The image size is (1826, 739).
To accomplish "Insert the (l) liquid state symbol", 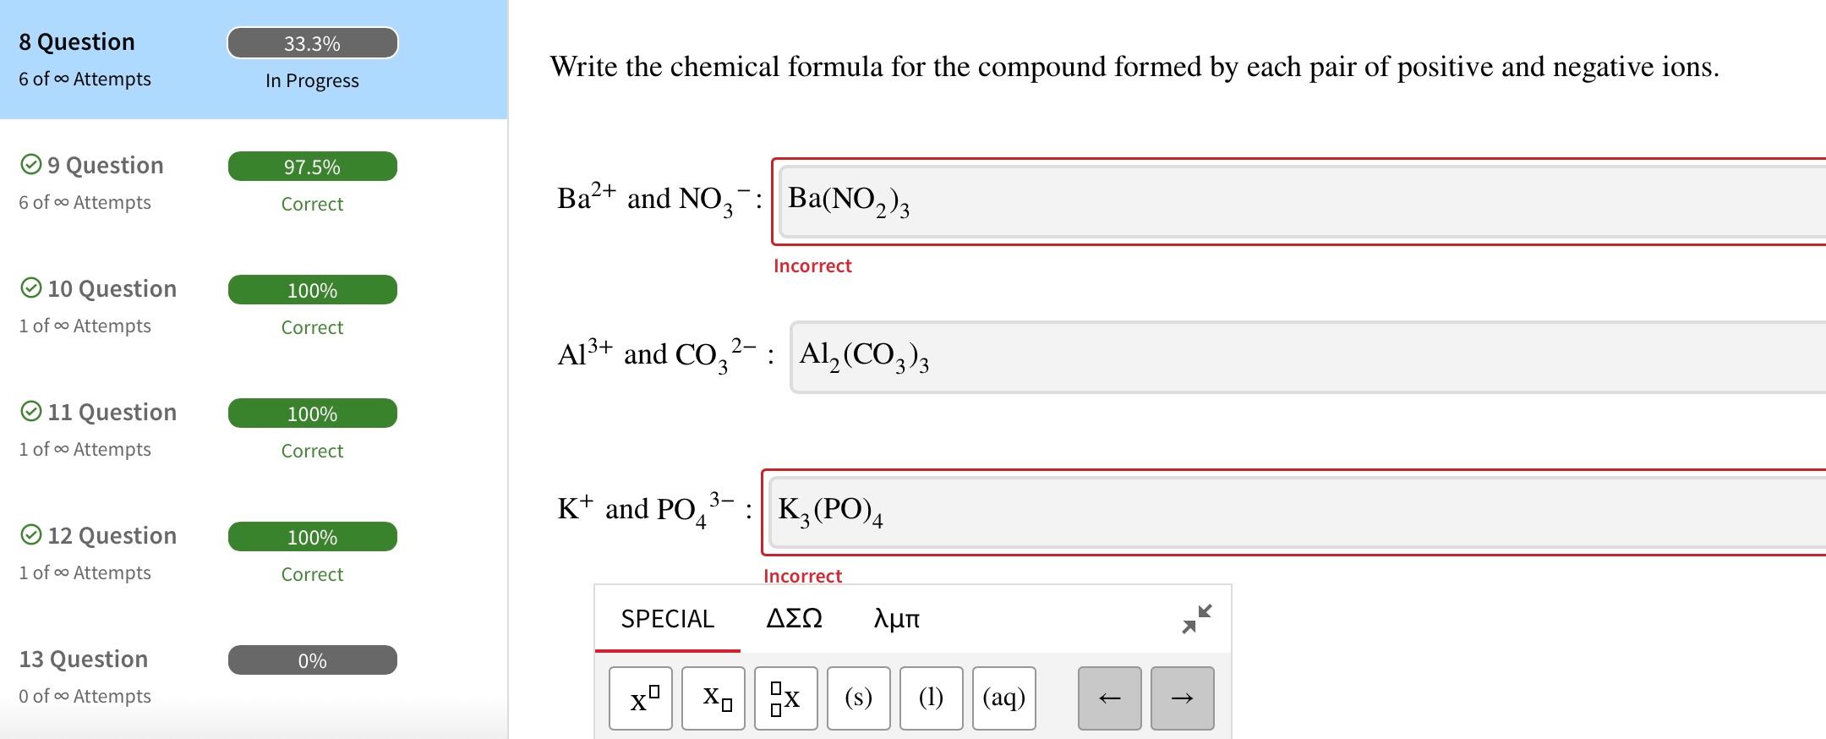I will [x=931, y=698].
